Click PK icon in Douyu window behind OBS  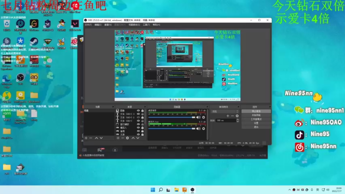100,150
